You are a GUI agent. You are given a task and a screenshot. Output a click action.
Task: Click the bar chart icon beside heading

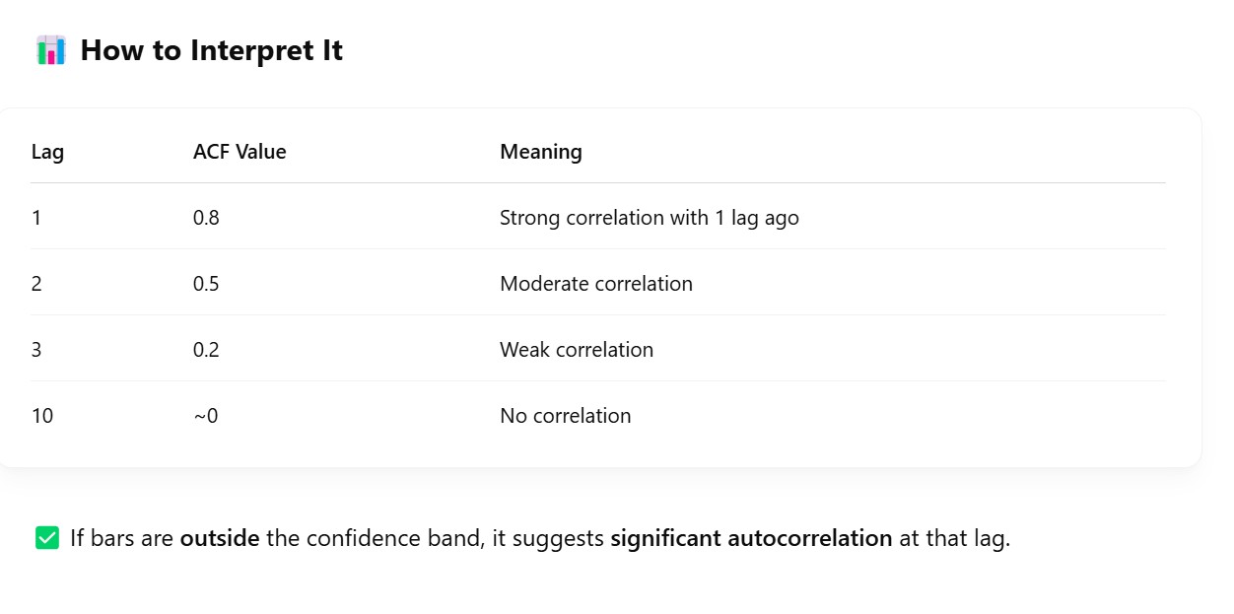pyautogui.click(x=51, y=50)
